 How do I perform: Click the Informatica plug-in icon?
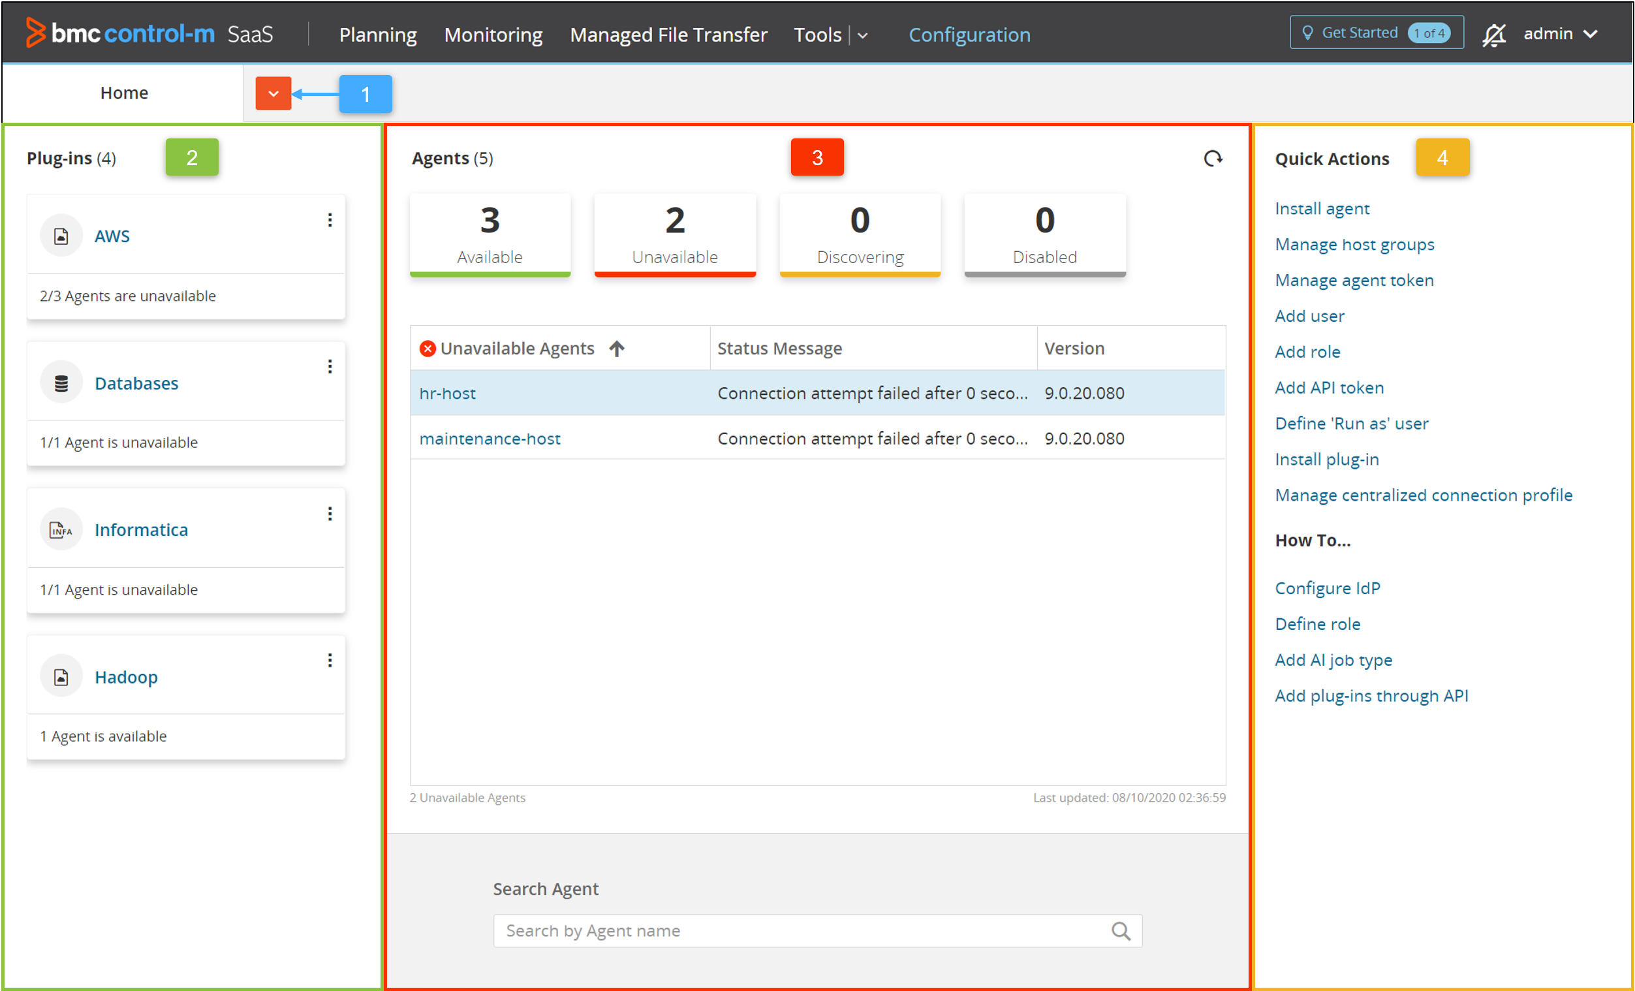tap(61, 530)
